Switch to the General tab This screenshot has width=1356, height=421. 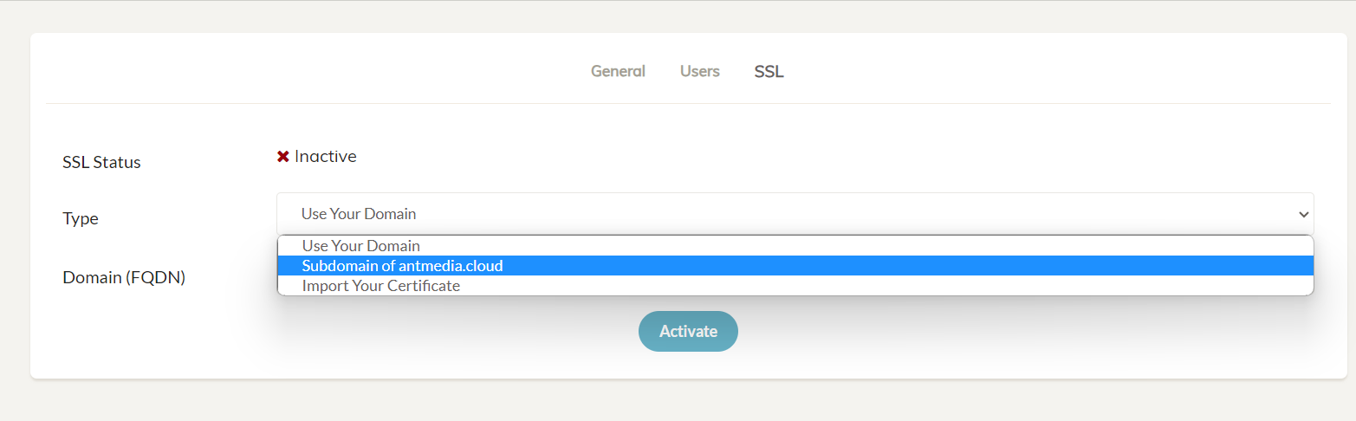click(618, 71)
